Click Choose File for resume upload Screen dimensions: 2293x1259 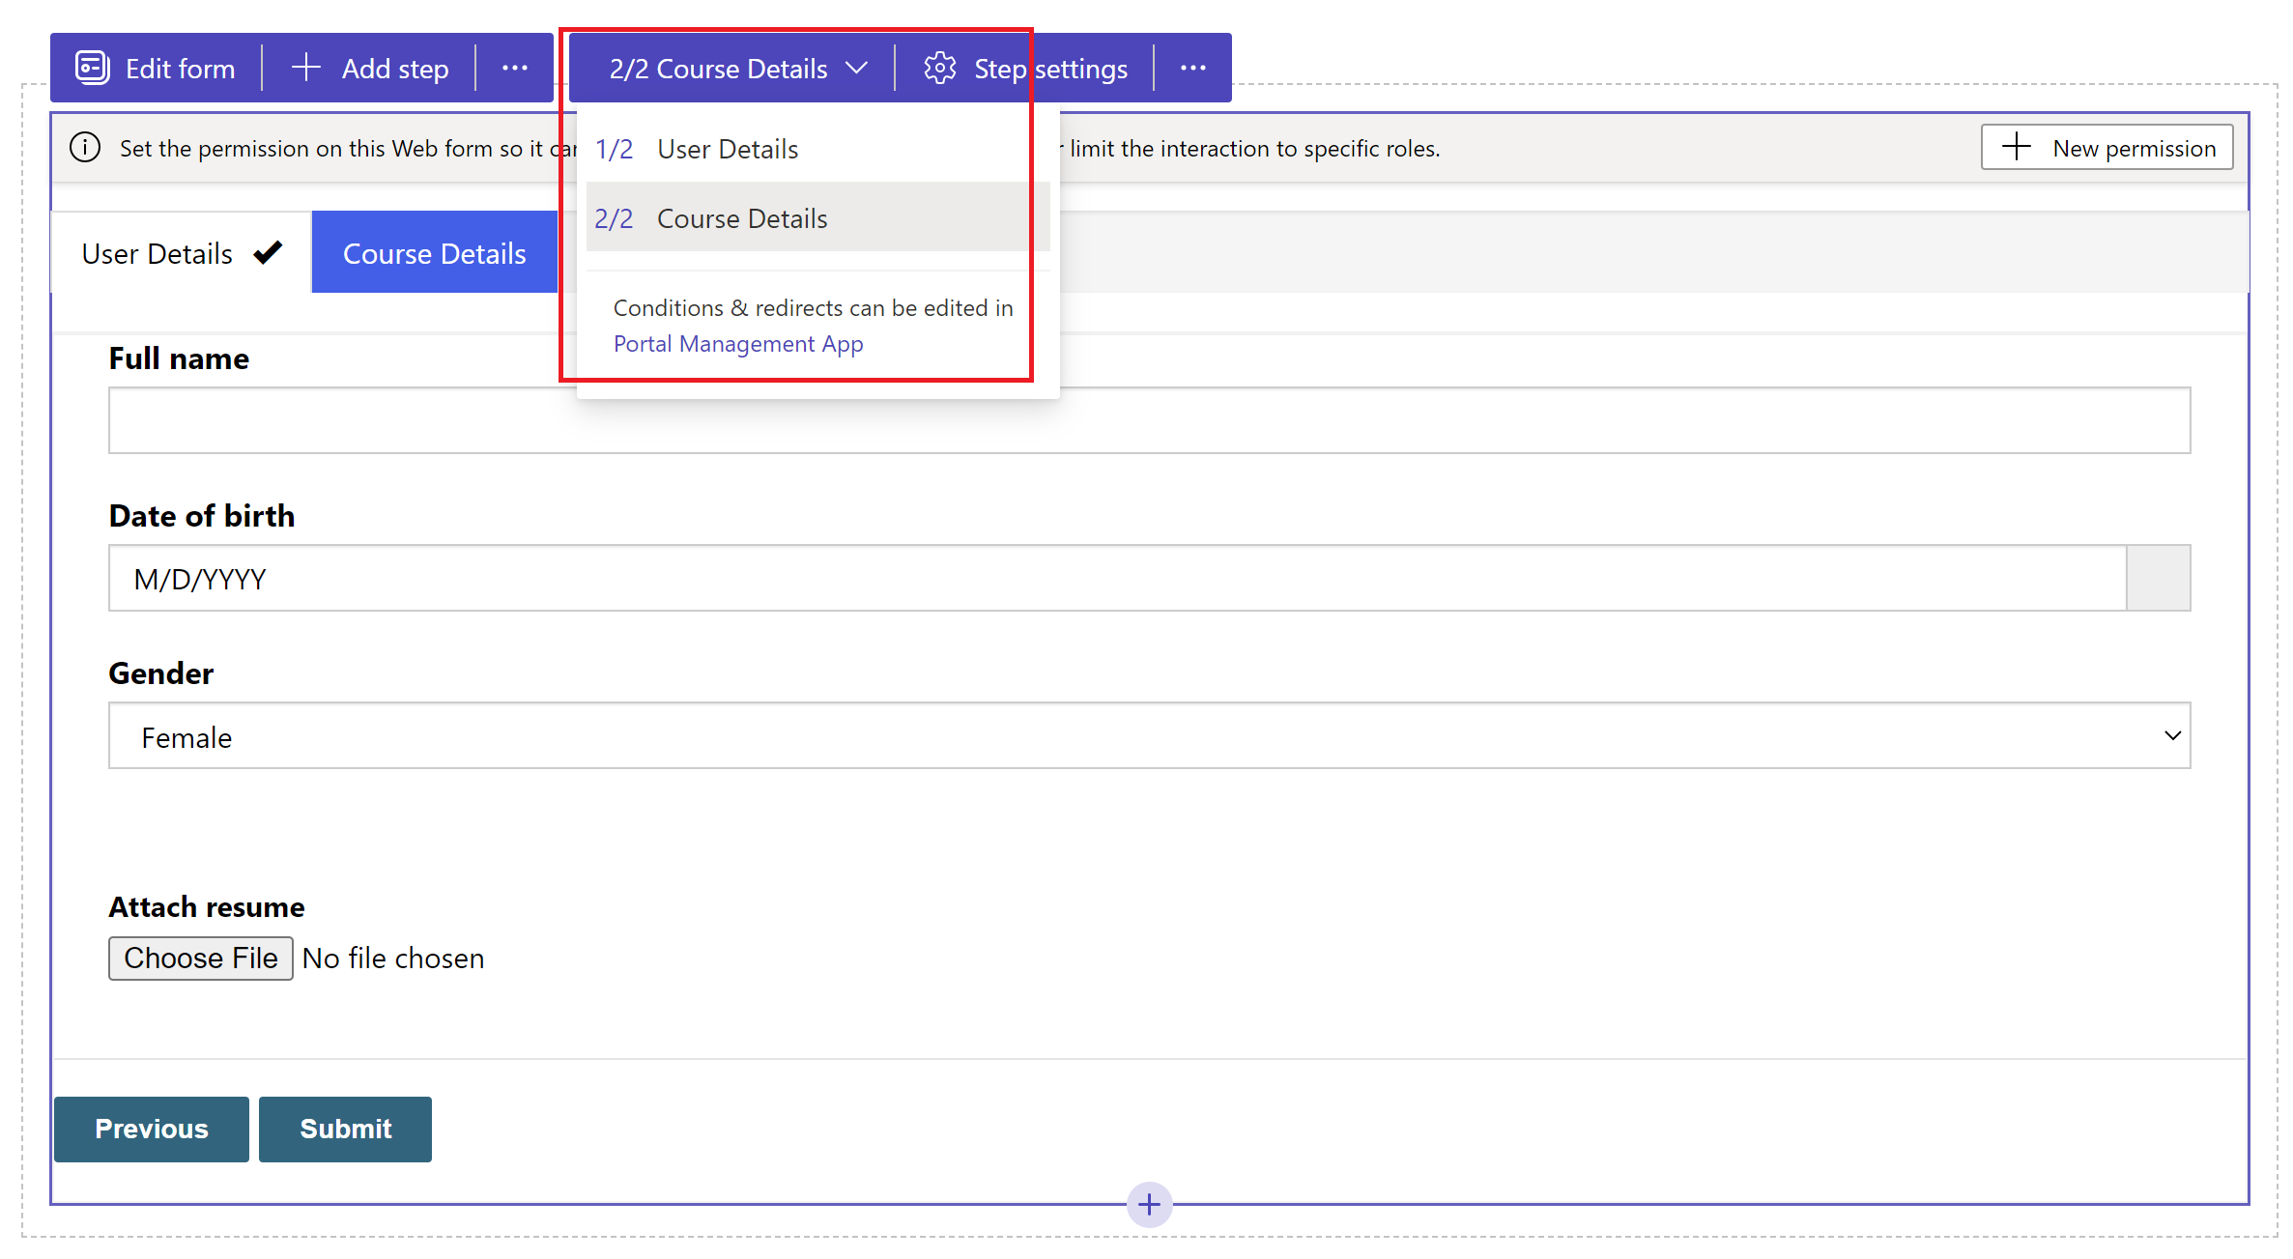click(x=198, y=959)
